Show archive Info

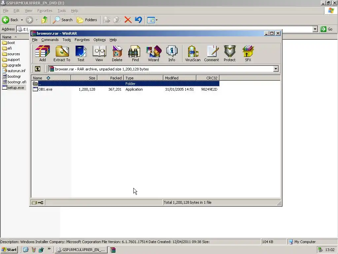(x=172, y=54)
